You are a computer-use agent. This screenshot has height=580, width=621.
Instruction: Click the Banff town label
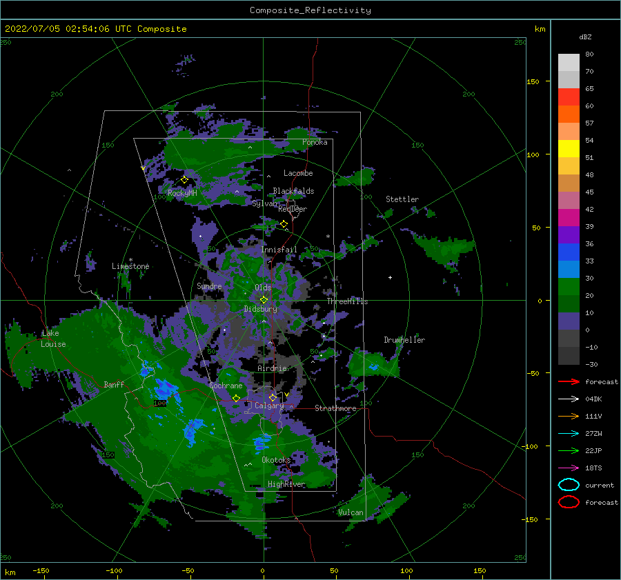click(114, 385)
